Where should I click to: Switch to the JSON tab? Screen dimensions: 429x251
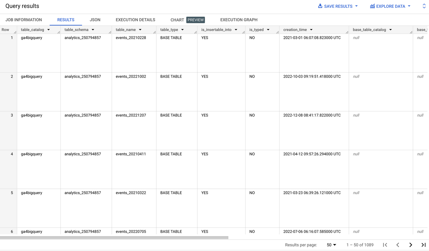pyautogui.click(x=95, y=20)
